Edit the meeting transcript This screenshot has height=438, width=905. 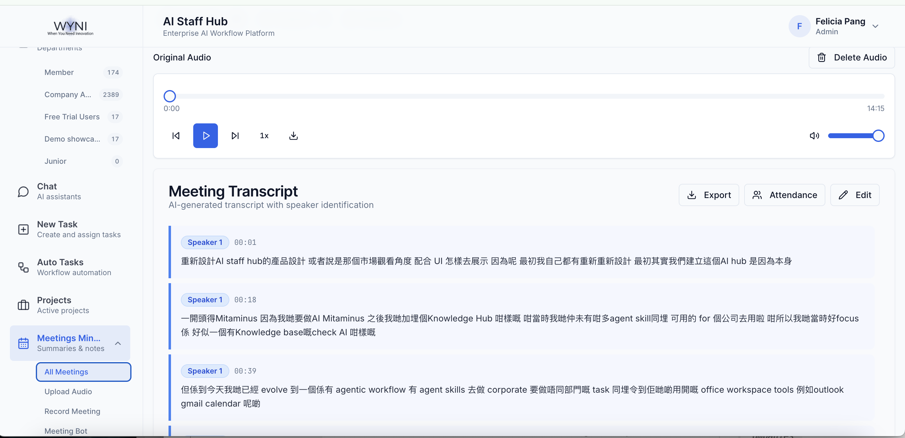point(855,195)
